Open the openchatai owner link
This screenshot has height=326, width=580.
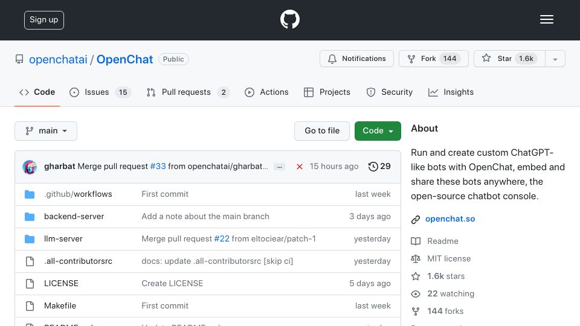[58, 60]
